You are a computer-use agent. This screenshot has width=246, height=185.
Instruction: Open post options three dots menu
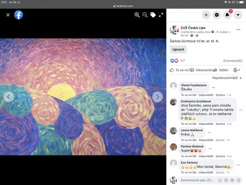(x=238, y=30)
